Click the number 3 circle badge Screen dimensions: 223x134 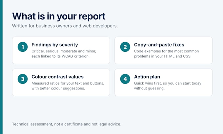pos(23,79)
